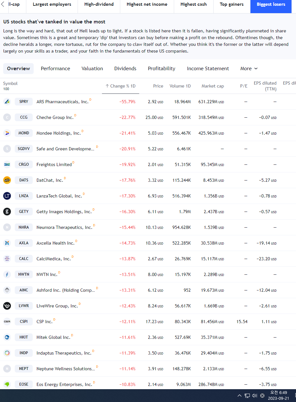Click the Hitek Global logo icon
This screenshot has width=296, height=402.
(x=7, y=337)
